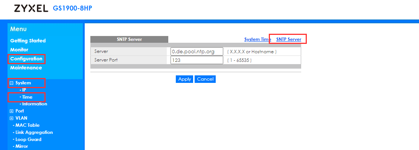Open the System Time link

tap(257, 39)
